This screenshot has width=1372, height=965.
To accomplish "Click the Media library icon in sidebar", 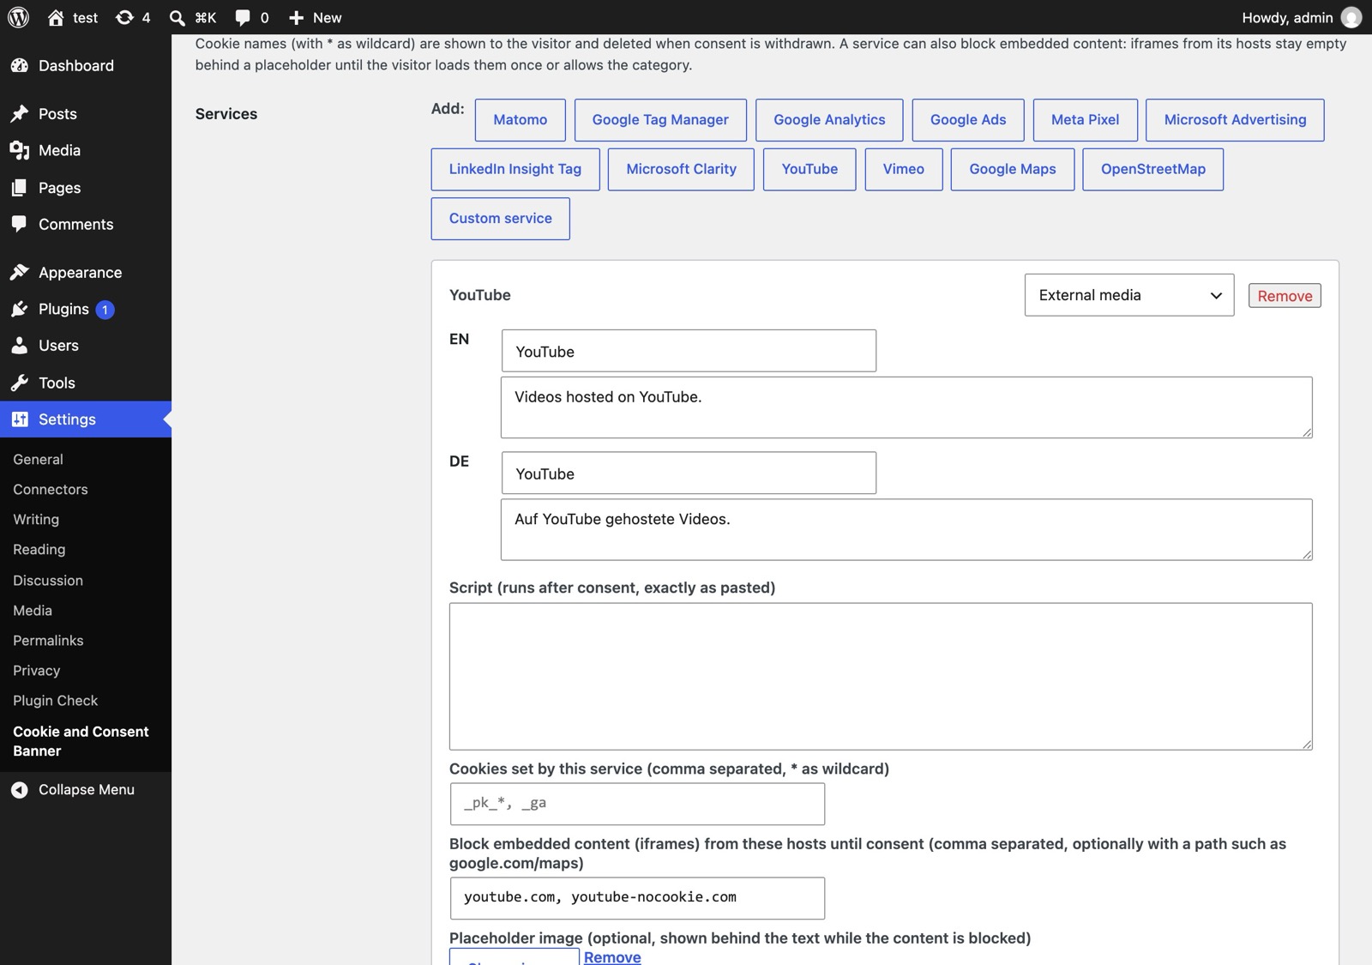I will (20, 150).
